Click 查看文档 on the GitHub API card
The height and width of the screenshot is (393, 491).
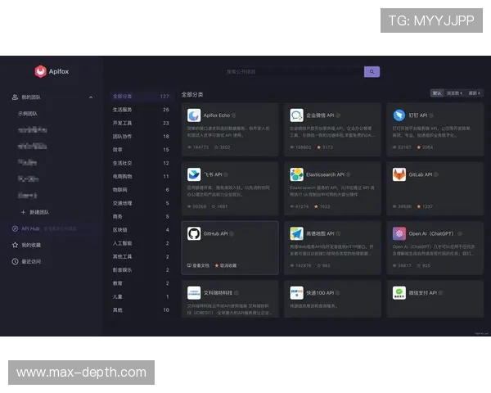coord(200,265)
